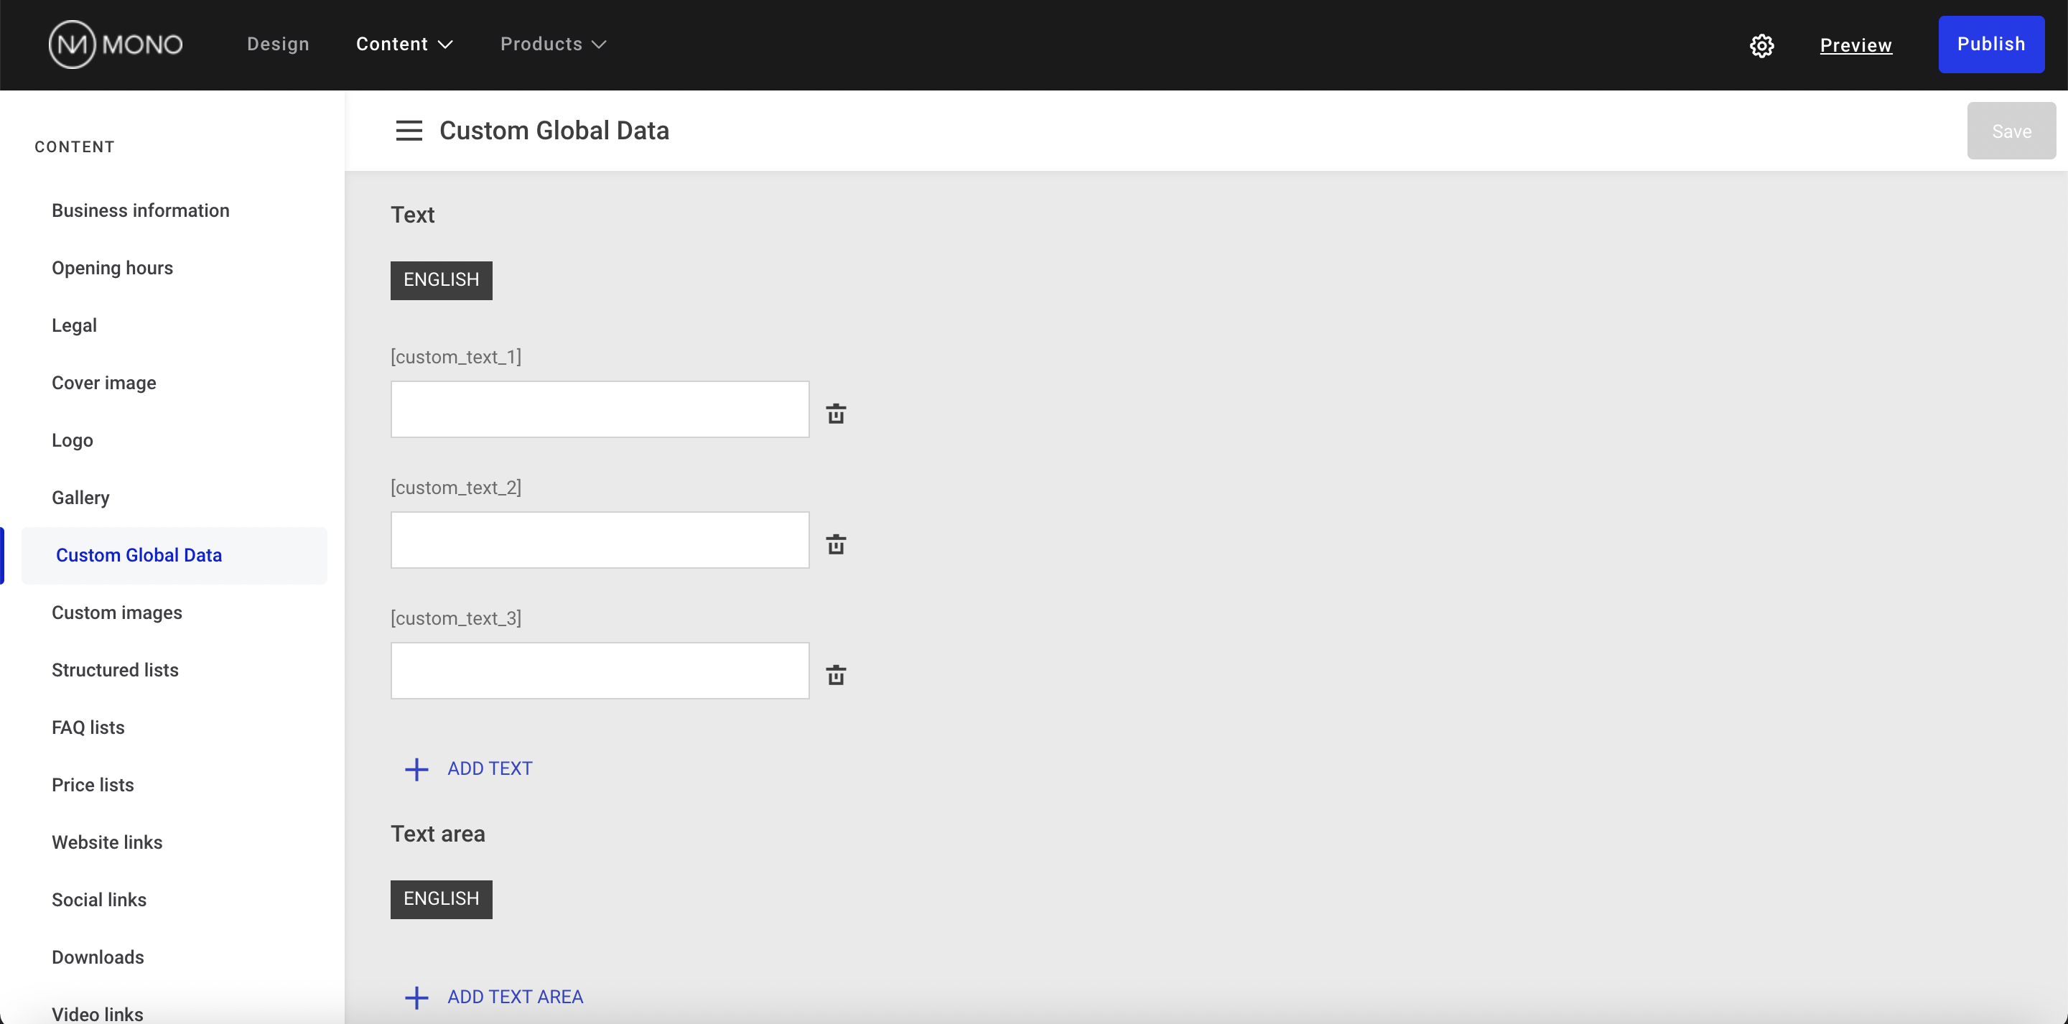
Task: Delete the custom_text_2 field with trash icon
Action: 836,544
